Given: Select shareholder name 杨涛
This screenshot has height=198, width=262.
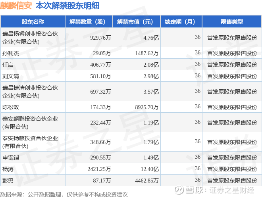Looking at the screenshot, I should 8,169.
